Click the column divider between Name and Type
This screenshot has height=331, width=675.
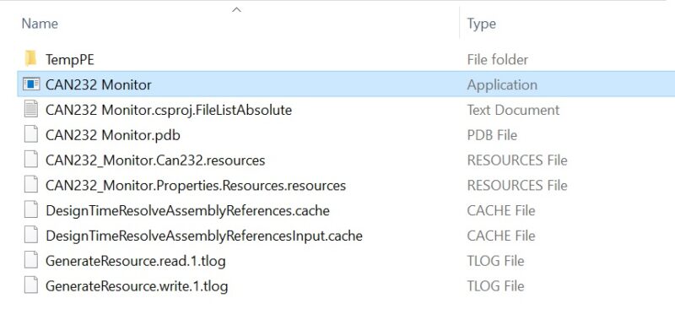tap(459, 23)
